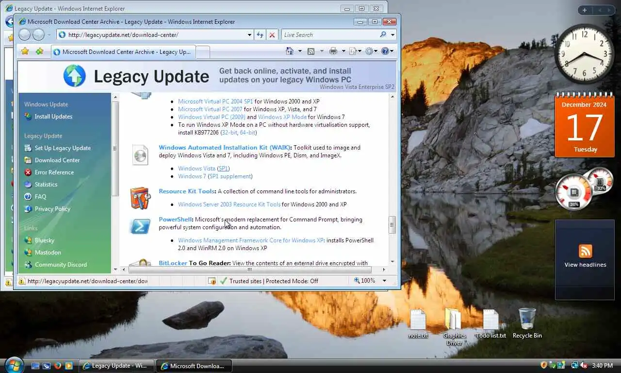This screenshot has width=621, height=373.
Task: Click the Refresh button beside address bar
Action: [x=260, y=35]
